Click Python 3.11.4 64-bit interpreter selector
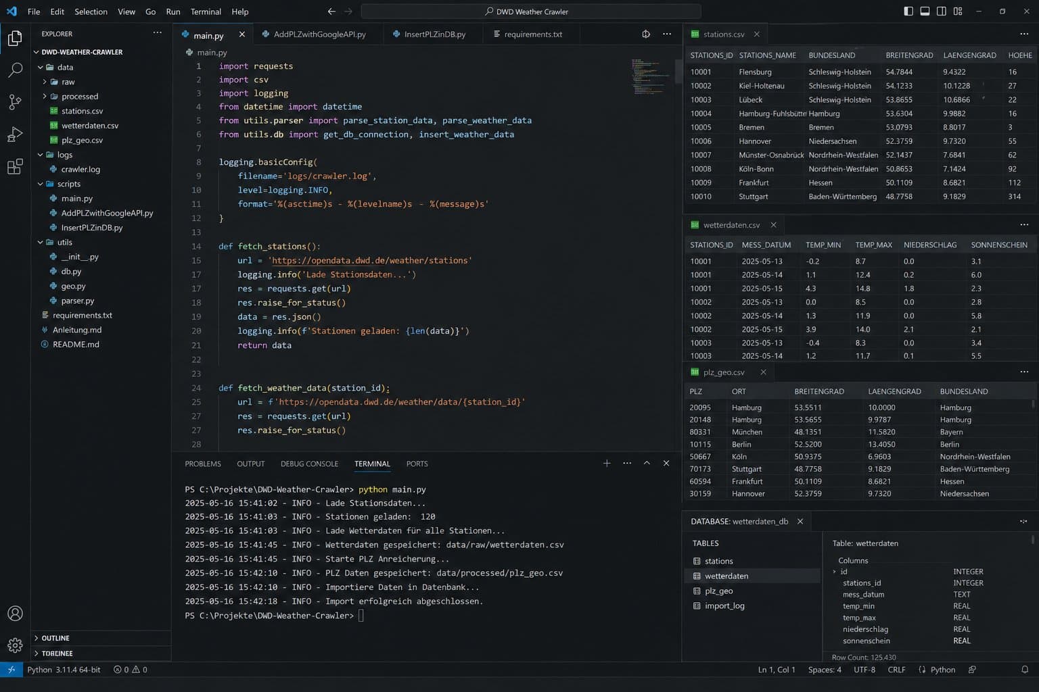 [64, 670]
